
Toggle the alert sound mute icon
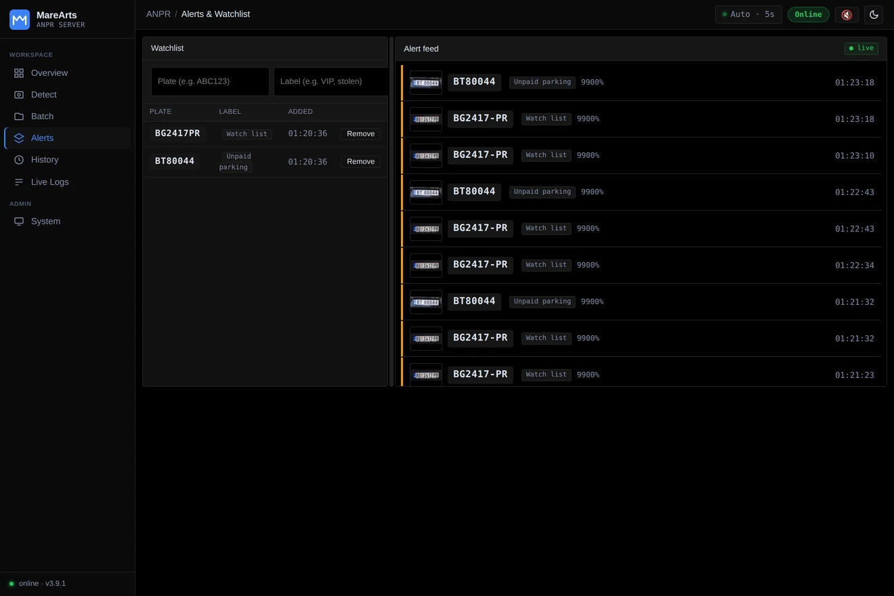847,14
